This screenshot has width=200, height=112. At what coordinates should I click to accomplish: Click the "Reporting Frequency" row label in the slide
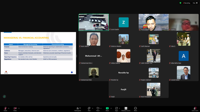[x=10, y=57]
